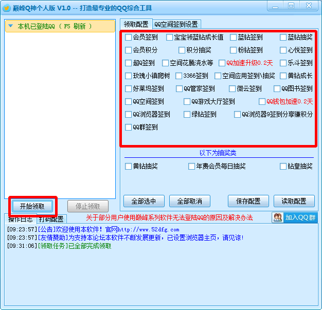Click the 开始领取 button

point(32,206)
